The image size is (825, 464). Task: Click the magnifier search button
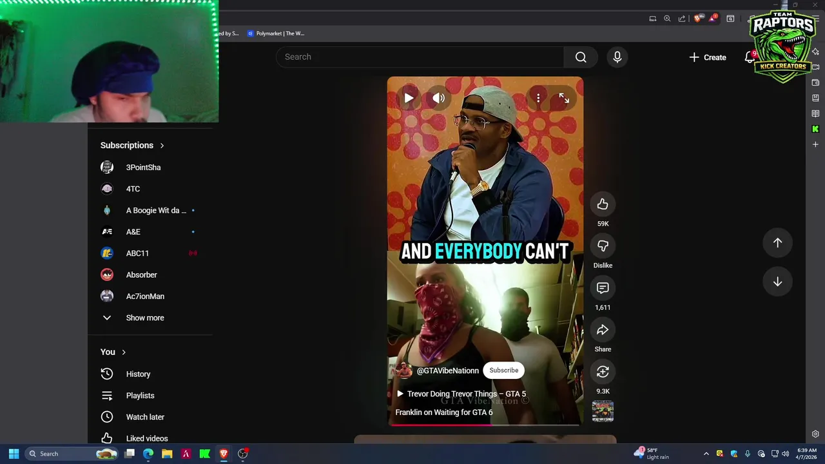(x=581, y=57)
